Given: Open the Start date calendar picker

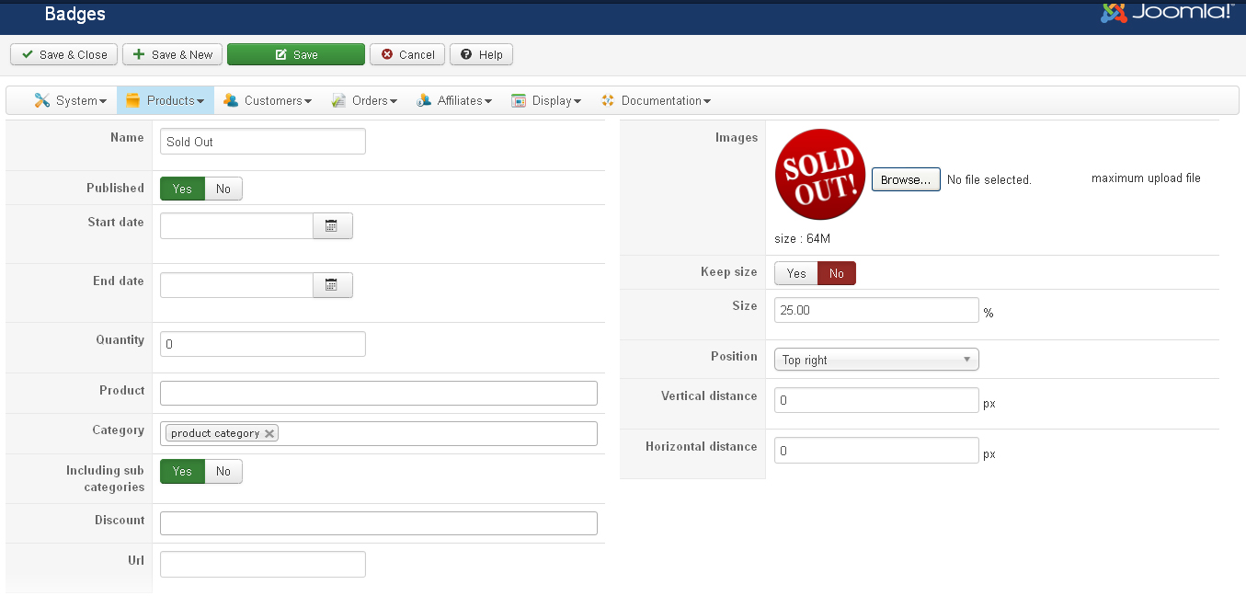Looking at the screenshot, I should (332, 225).
